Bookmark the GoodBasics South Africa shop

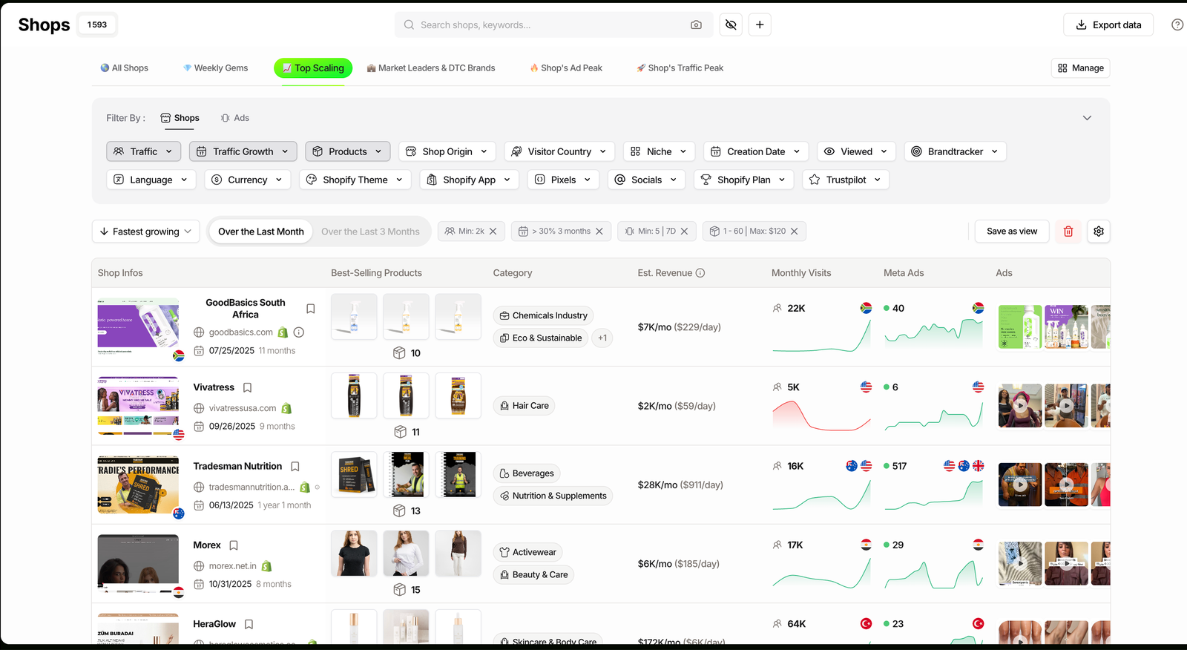coord(311,309)
